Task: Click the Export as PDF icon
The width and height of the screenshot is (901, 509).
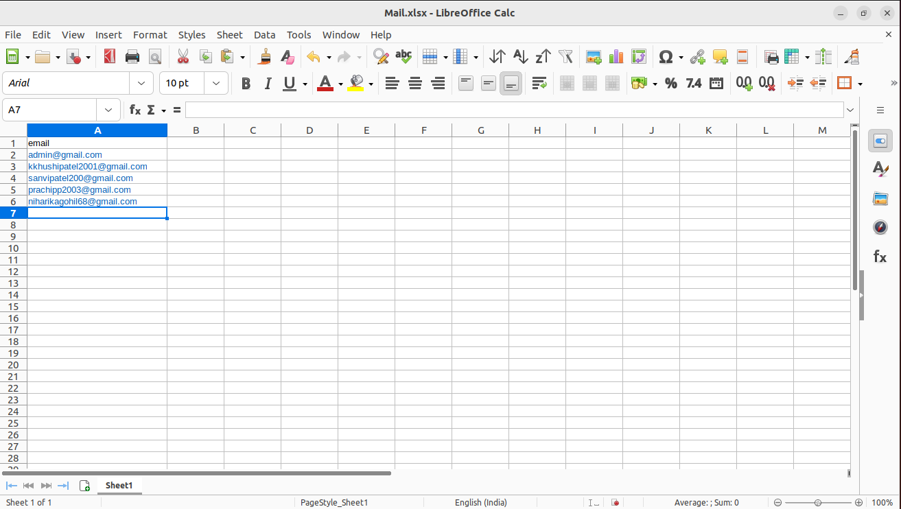Action: point(109,57)
